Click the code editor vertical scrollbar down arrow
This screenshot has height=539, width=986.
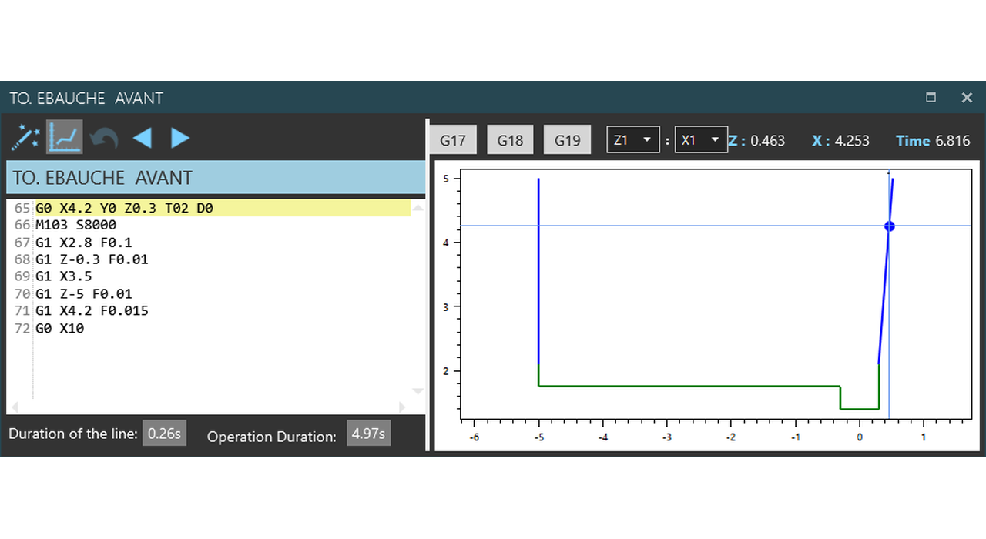418,392
